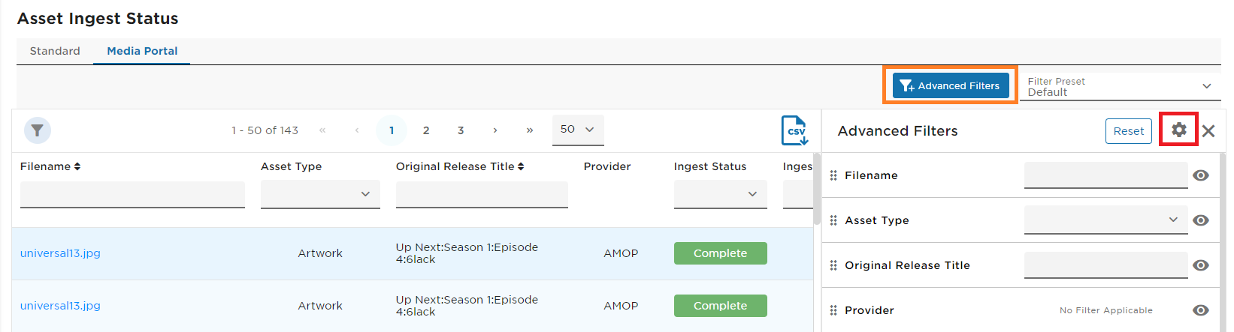The image size is (1234, 332).
Task: Open Advanced Filters gear settings
Action: 1178,130
